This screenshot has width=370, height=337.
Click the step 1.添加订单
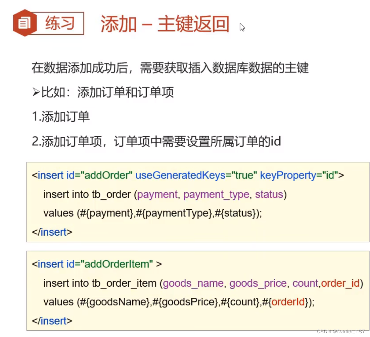pyautogui.click(x=61, y=116)
